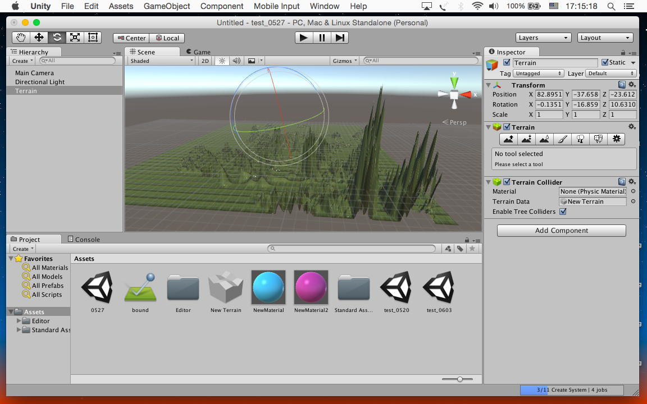Open Terrain component gear menu
The width and height of the screenshot is (647, 404).
pyautogui.click(x=632, y=127)
